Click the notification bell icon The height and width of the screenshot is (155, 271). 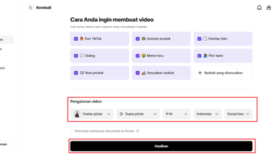point(259,8)
